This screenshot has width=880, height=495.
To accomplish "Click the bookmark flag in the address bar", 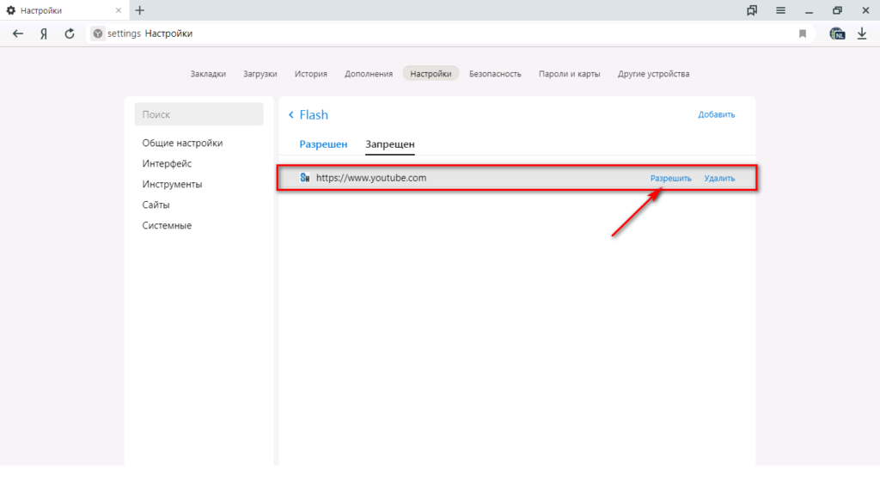I will pyautogui.click(x=803, y=34).
